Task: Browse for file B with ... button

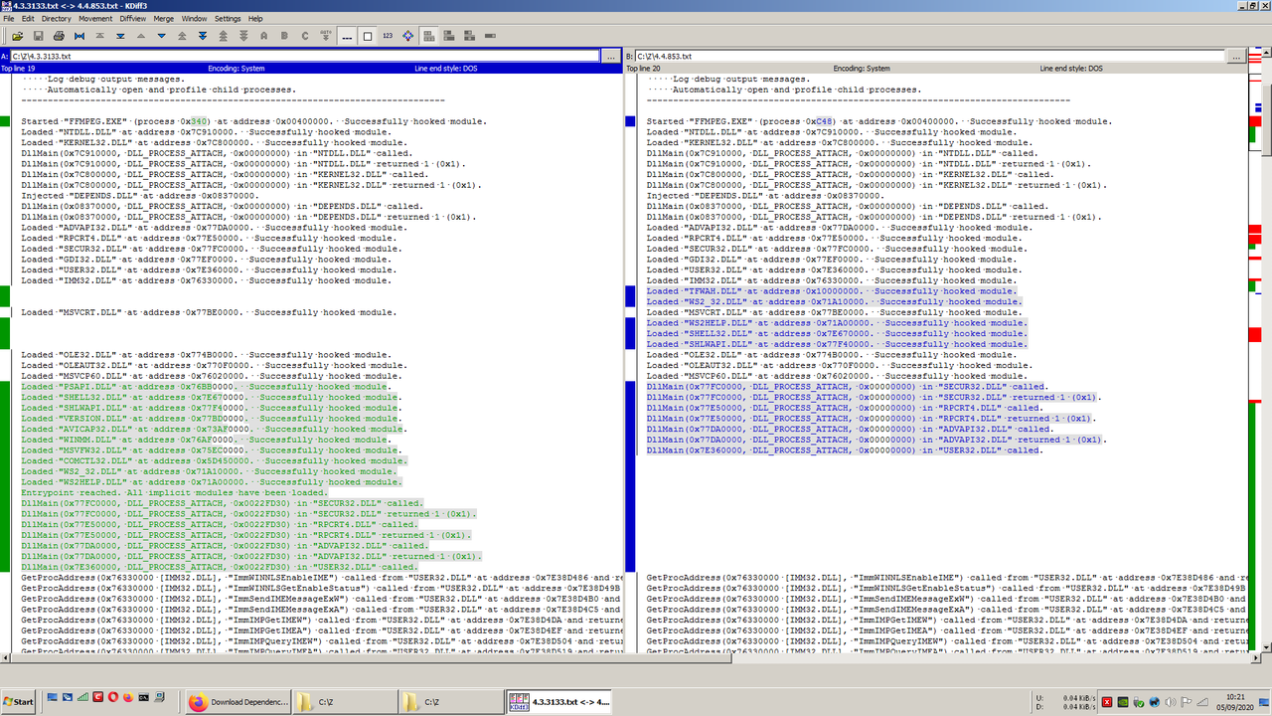Action: coord(1235,57)
